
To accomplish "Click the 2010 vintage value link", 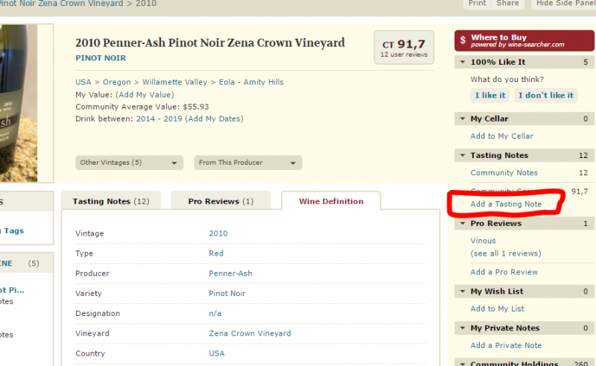I will pyautogui.click(x=218, y=233).
